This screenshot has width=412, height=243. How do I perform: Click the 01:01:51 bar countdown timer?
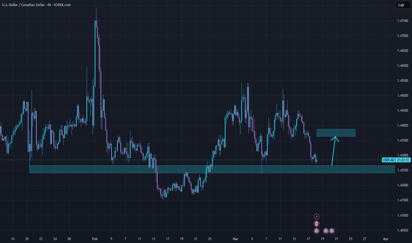403,160
